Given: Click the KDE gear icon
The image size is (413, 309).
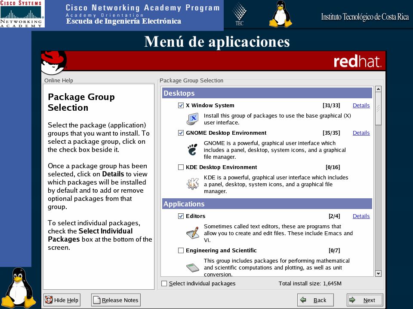Looking at the screenshot, I should tap(193, 184).
